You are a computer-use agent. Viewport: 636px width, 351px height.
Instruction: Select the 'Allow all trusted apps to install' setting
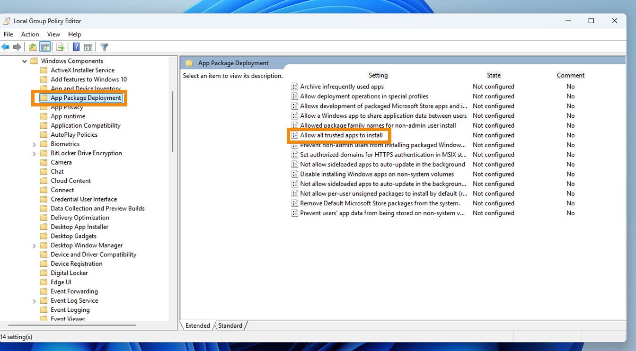pyautogui.click(x=342, y=135)
